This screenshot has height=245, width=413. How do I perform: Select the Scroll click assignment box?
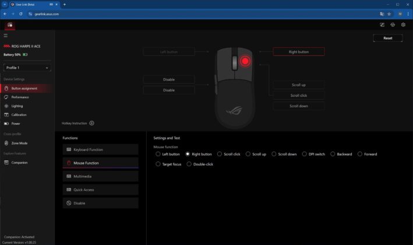(299, 96)
